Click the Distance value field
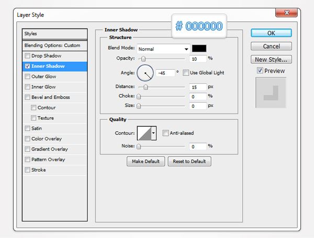Image resolution: width=314 pixels, height=238 pixels. click(198, 87)
